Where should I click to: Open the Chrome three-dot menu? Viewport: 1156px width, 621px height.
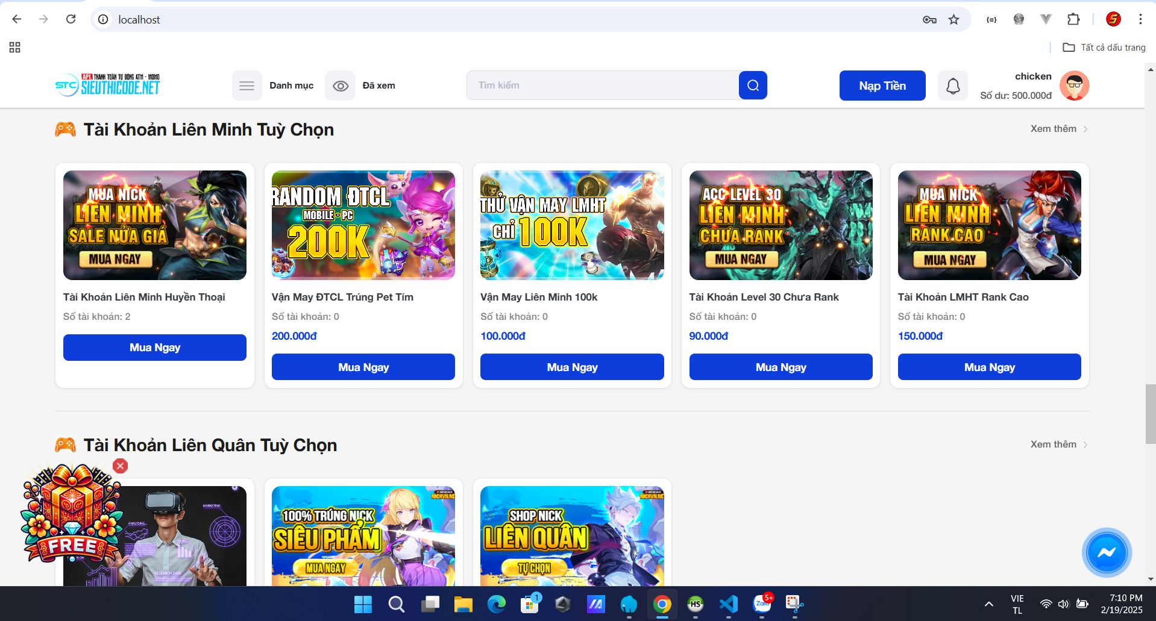pyautogui.click(x=1140, y=19)
